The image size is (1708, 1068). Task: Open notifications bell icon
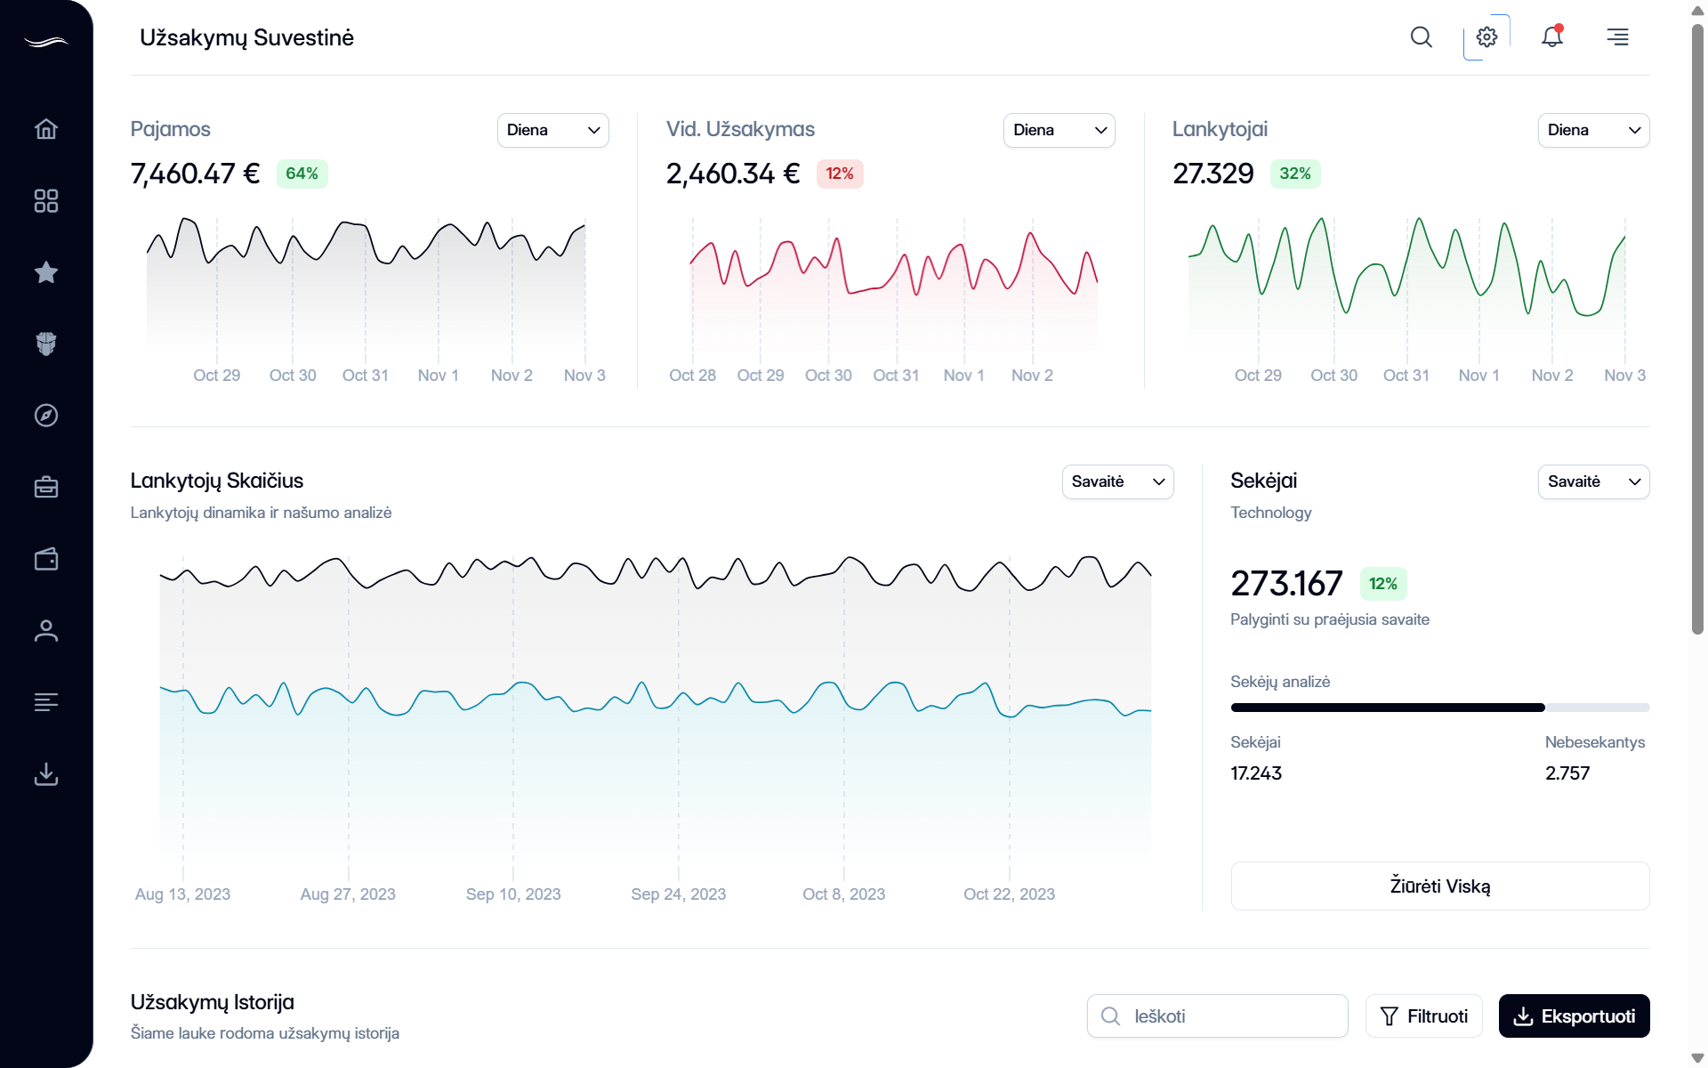click(1552, 37)
